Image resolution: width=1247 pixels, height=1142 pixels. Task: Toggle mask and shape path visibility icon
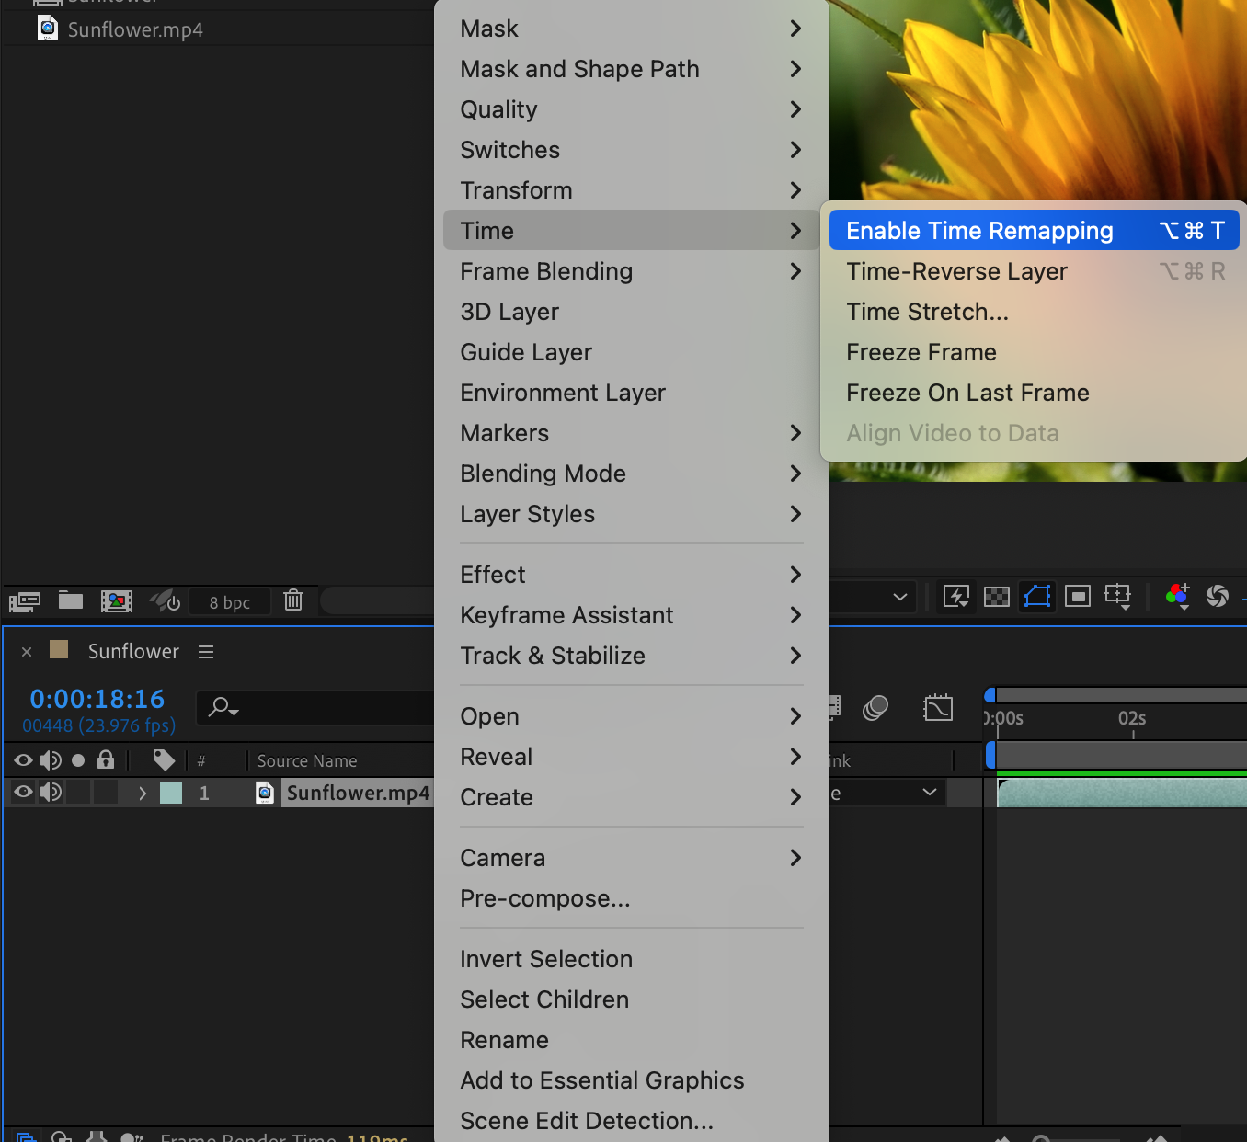coord(1037,597)
